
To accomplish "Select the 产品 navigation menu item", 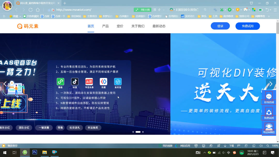I will tap(105, 26).
